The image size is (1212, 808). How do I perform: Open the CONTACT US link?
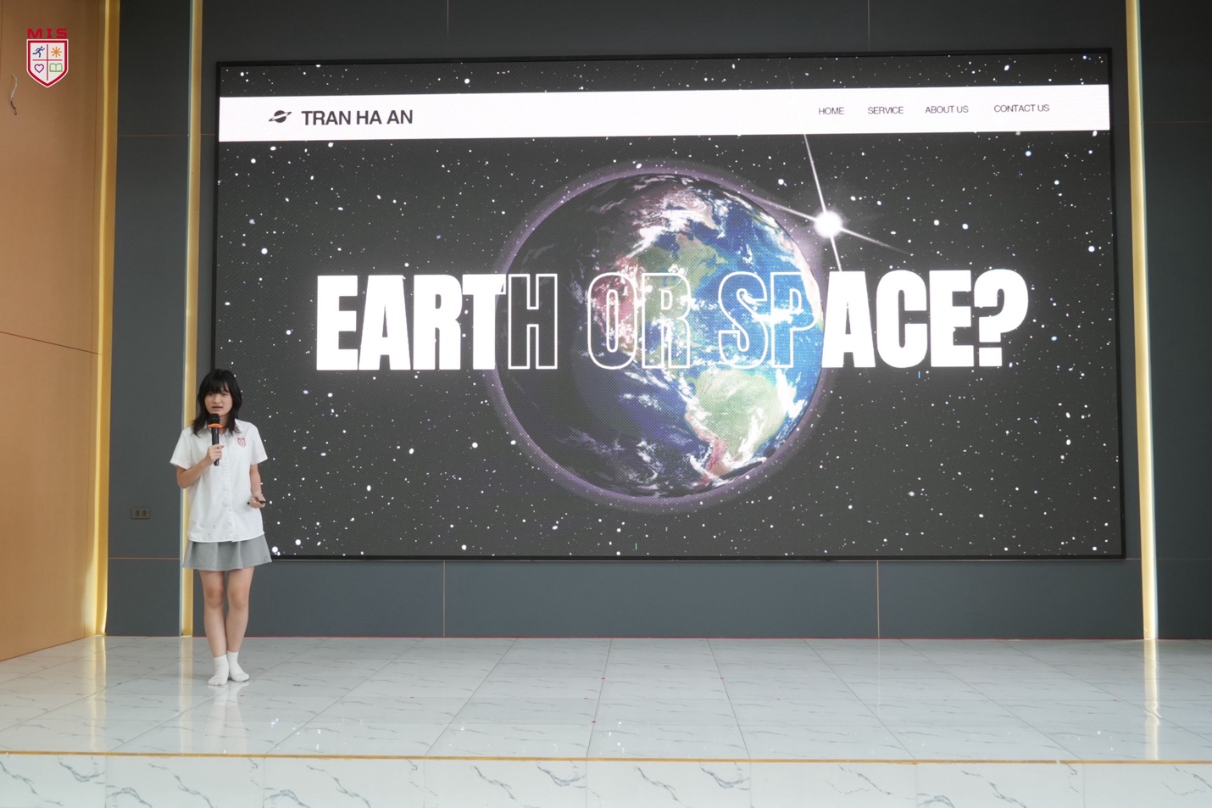(1020, 109)
